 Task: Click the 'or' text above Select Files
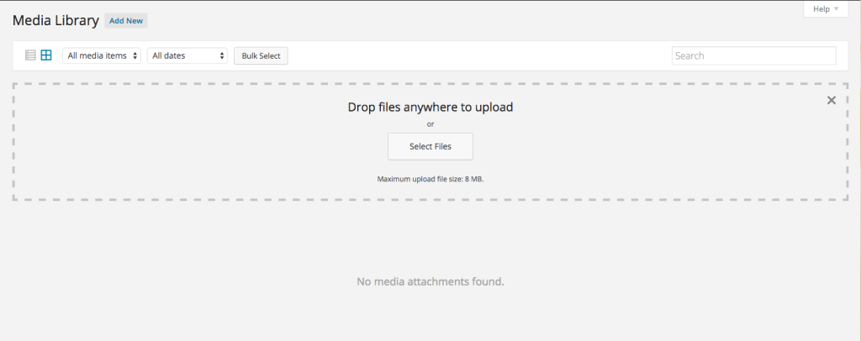coord(430,123)
